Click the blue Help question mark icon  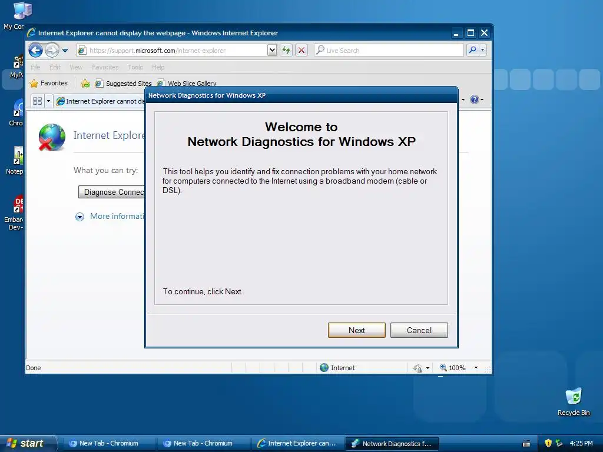coord(475,100)
